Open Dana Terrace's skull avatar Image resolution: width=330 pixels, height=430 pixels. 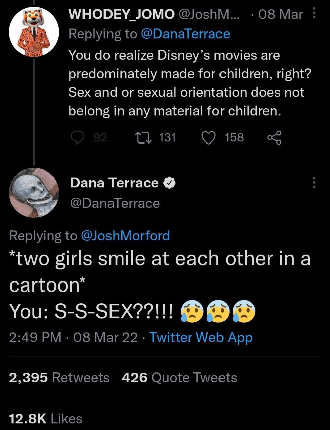tap(34, 192)
